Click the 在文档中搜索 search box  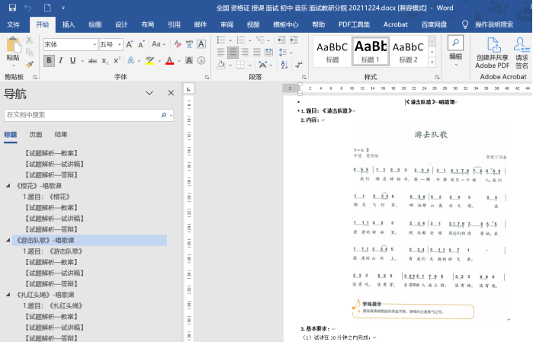[x=82, y=115]
